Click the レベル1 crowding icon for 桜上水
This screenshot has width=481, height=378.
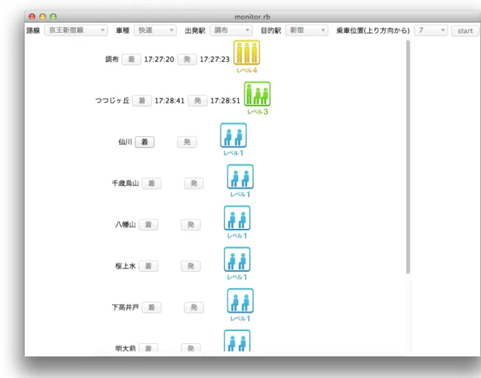click(x=237, y=259)
